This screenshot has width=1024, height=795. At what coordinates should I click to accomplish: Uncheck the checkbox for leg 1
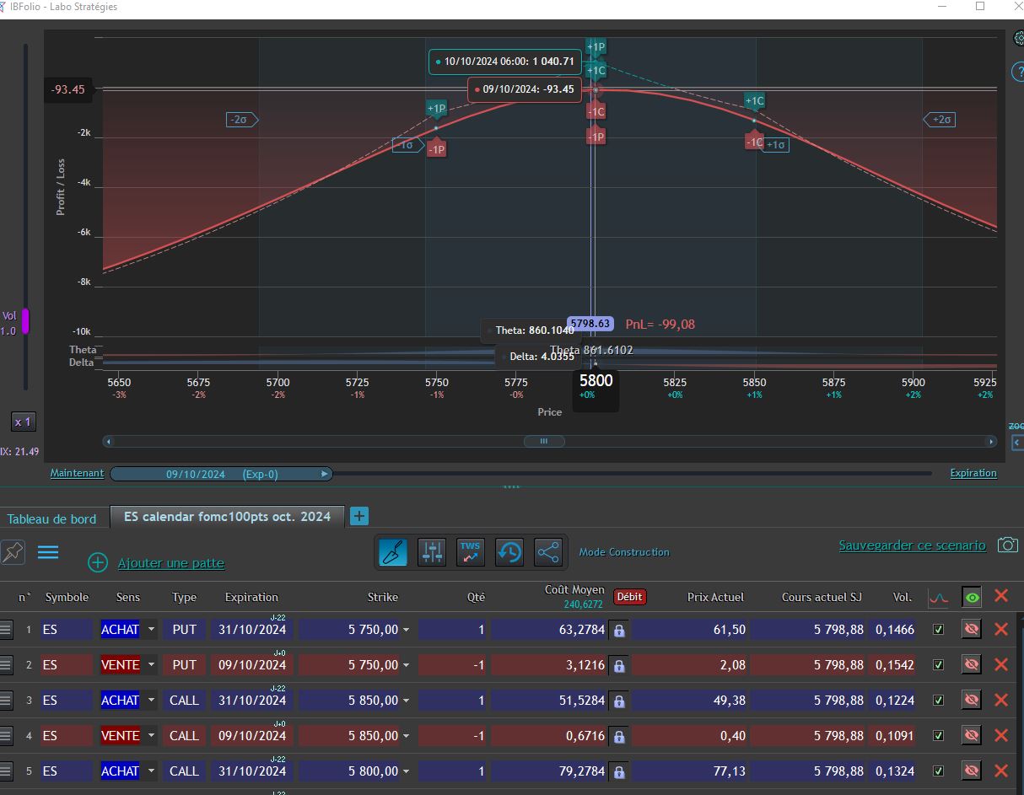point(937,630)
